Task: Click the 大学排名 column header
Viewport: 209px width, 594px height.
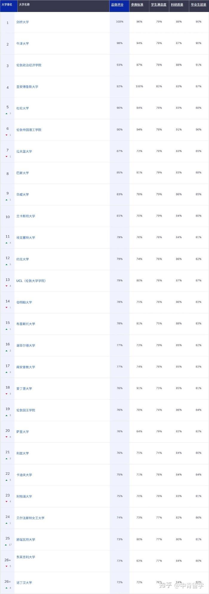Action: click(x=7, y=5)
